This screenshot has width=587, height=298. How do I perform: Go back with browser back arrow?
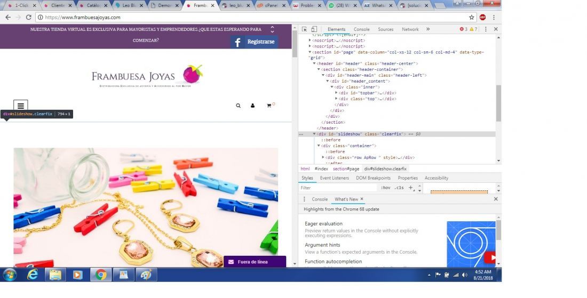(8, 17)
